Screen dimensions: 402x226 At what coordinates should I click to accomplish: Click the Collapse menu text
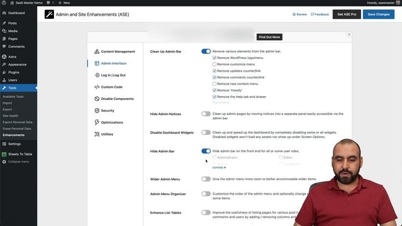click(x=19, y=162)
